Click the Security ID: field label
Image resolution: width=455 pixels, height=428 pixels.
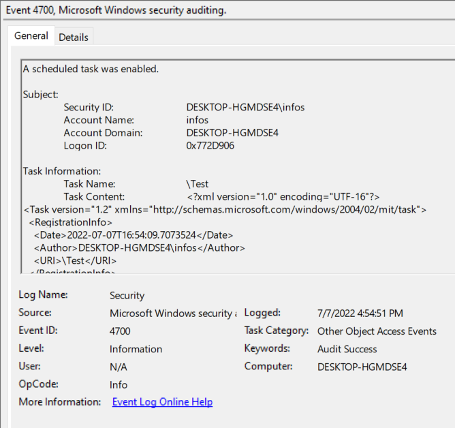coord(89,108)
